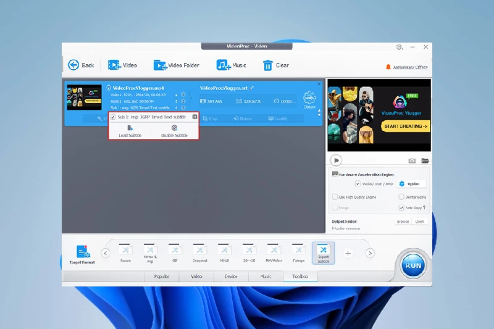The width and height of the screenshot is (494, 329).
Task: Select the Snapshot toolbox item
Action: click(x=199, y=253)
